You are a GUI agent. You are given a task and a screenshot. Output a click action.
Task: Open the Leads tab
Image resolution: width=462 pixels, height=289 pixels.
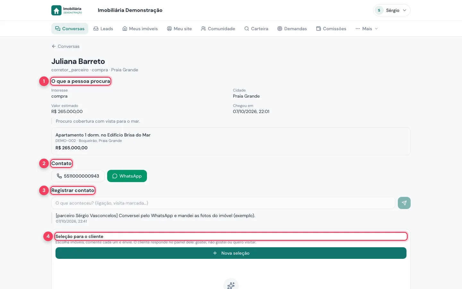(x=103, y=29)
